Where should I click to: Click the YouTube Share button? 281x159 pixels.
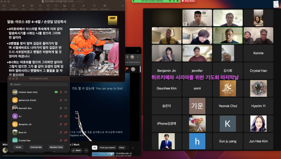point(76,150)
